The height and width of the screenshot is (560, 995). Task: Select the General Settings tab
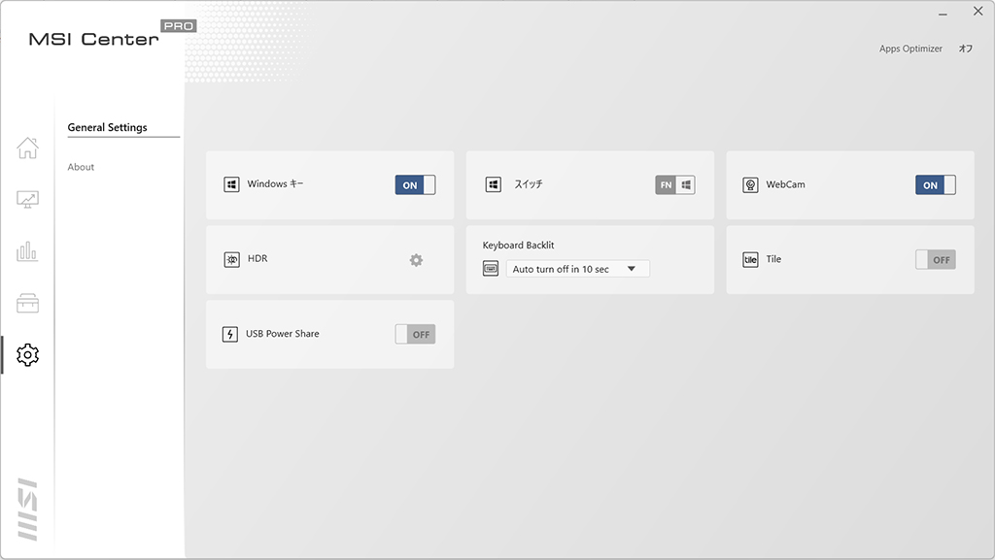coord(107,127)
